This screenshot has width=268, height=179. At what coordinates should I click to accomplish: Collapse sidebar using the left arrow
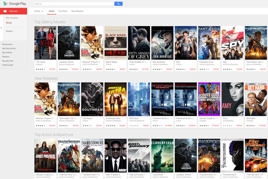click(x=1, y=28)
